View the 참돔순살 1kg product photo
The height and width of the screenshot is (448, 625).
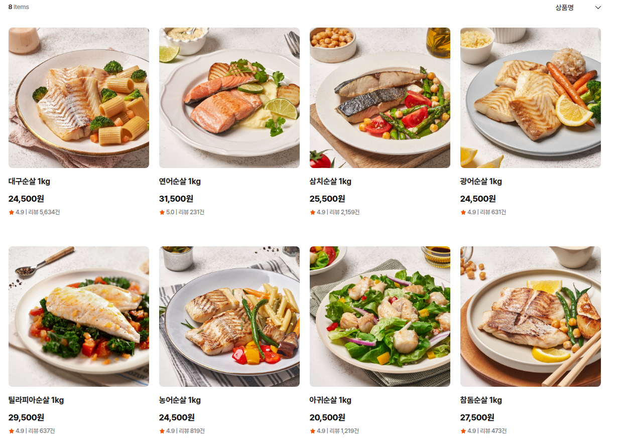point(531,317)
